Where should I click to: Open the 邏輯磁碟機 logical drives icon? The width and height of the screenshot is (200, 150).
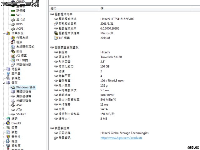click(x=13, y=92)
